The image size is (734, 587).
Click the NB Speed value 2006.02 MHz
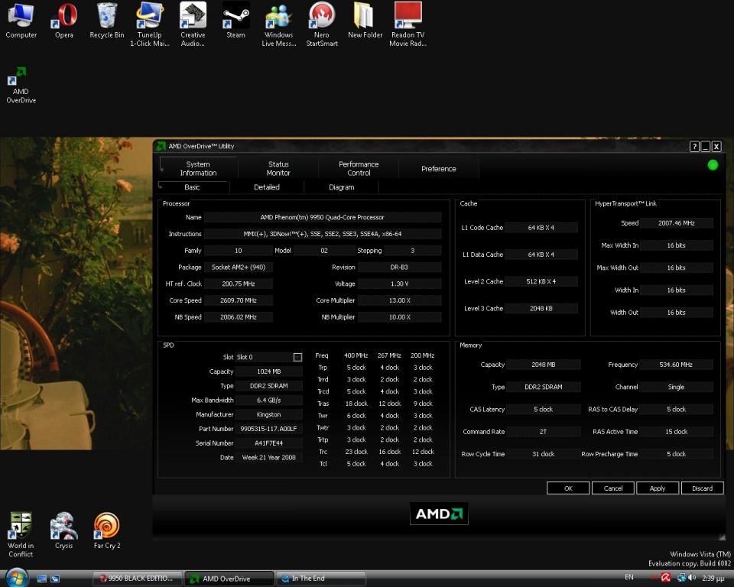[x=239, y=317]
